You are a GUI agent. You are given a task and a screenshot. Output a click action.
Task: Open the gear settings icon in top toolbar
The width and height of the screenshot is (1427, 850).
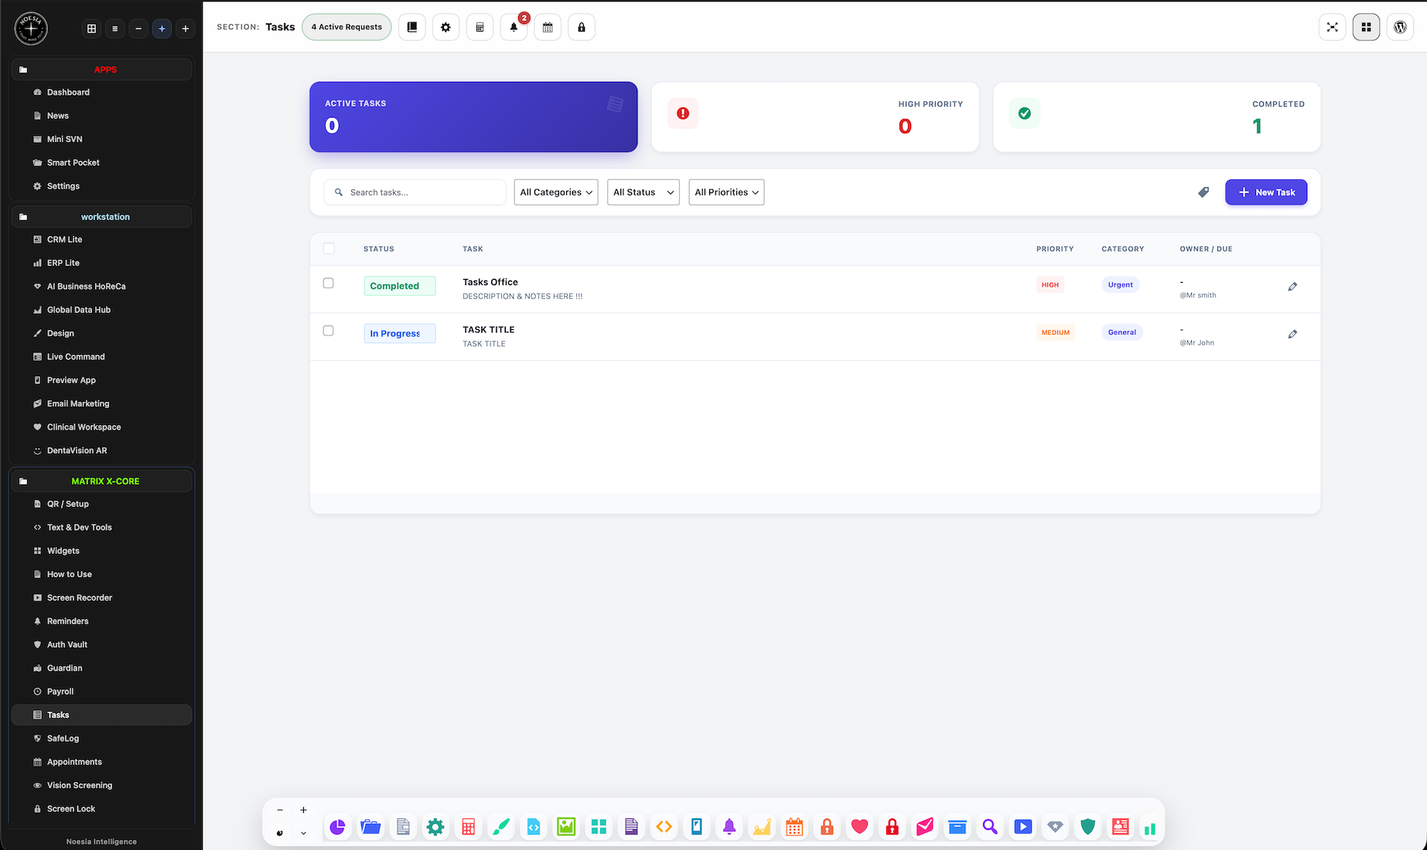tap(446, 27)
